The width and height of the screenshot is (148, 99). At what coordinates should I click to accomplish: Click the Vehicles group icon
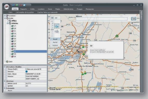10,23
